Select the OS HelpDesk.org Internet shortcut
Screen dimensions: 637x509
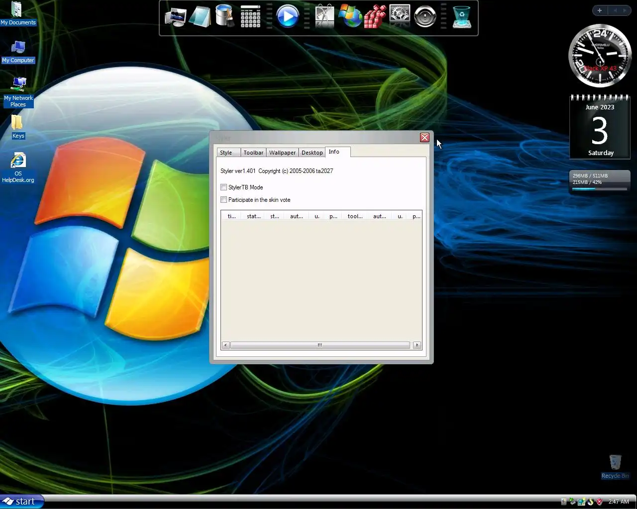18,168
